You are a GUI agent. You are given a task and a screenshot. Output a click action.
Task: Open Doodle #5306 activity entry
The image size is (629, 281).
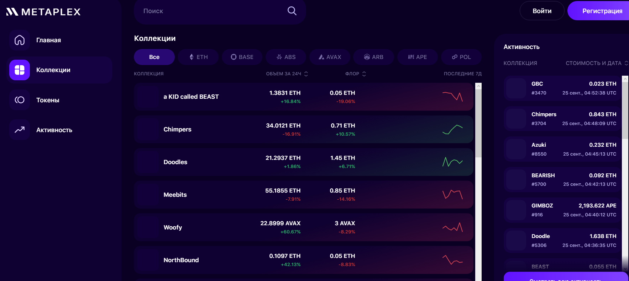coord(562,241)
